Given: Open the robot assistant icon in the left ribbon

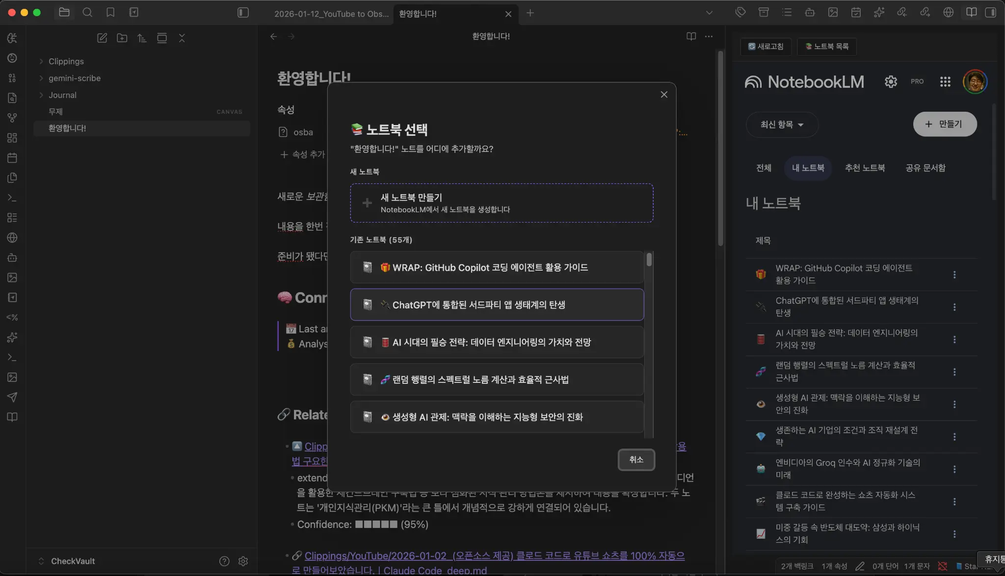Looking at the screenshot, I should 12,257.
